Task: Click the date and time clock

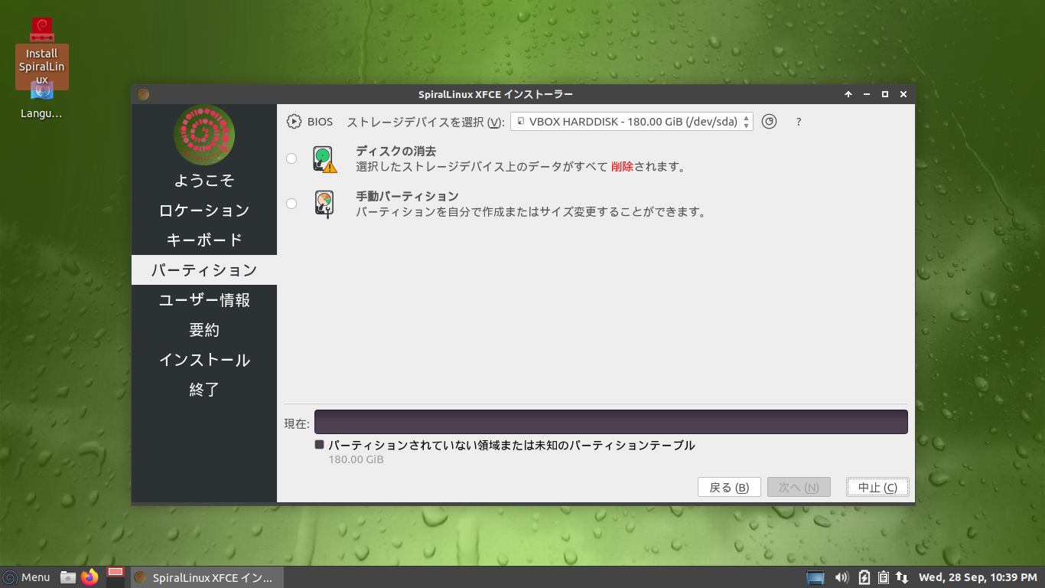Action: 978,577
